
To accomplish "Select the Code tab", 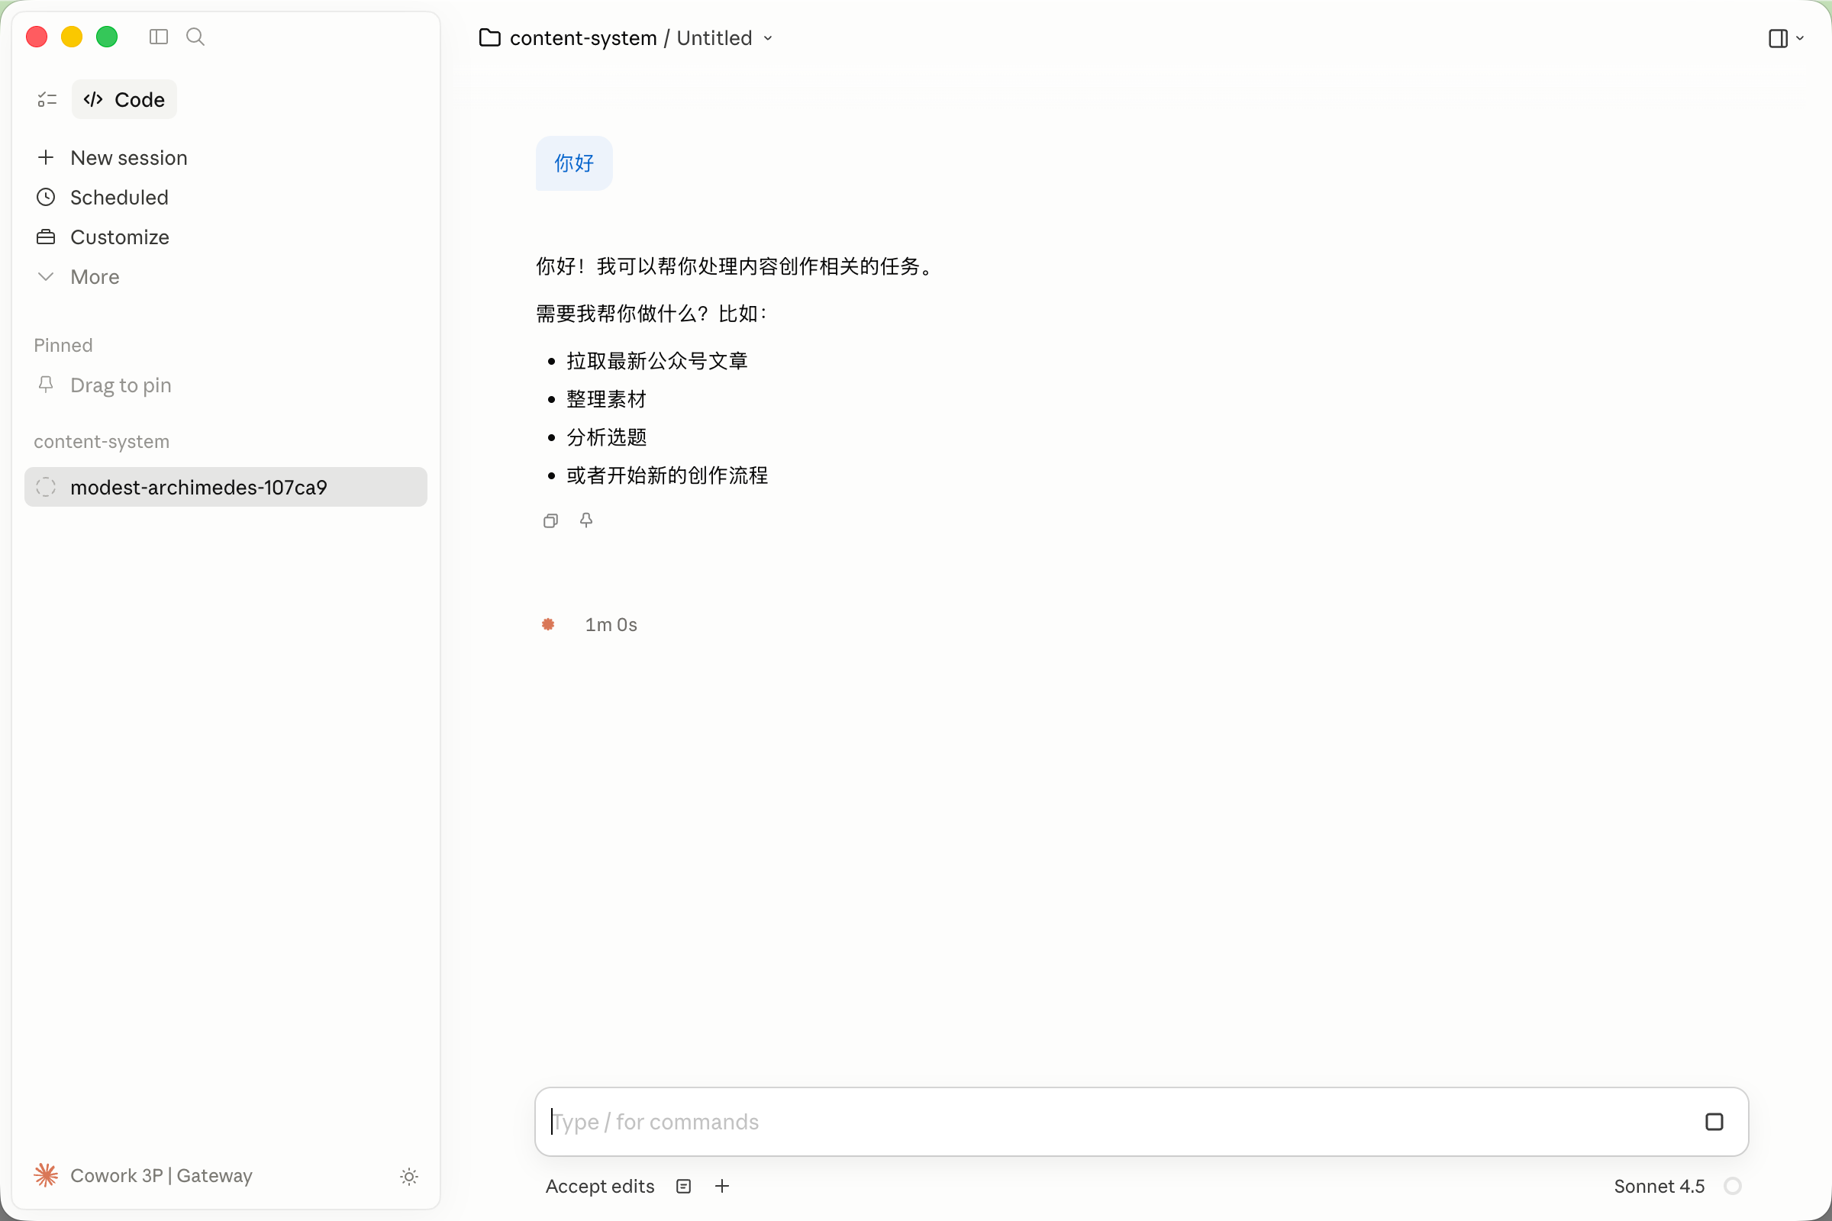I will click(x=124, y=100).
